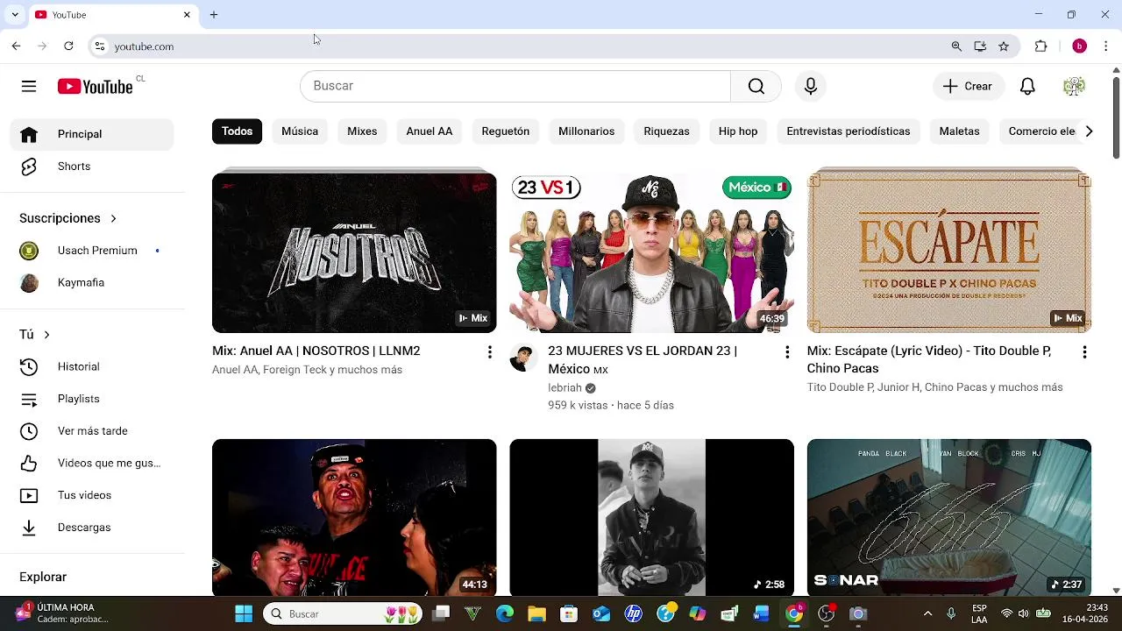Open the Usach Premium subscription
The image size is (1122, 631).
(x=92, y=251)
